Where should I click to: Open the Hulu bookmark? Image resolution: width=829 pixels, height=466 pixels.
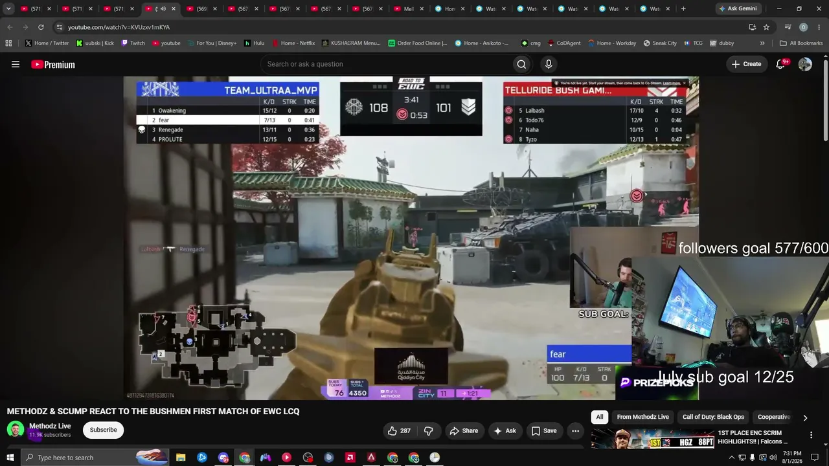(x=254, y=43)
